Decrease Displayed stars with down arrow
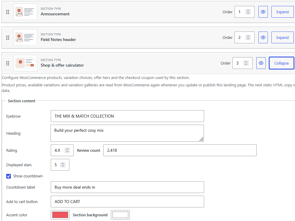 coord(63,166)
